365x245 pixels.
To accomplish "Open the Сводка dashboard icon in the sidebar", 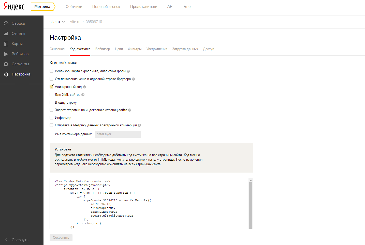I will [x=6, y=23].
